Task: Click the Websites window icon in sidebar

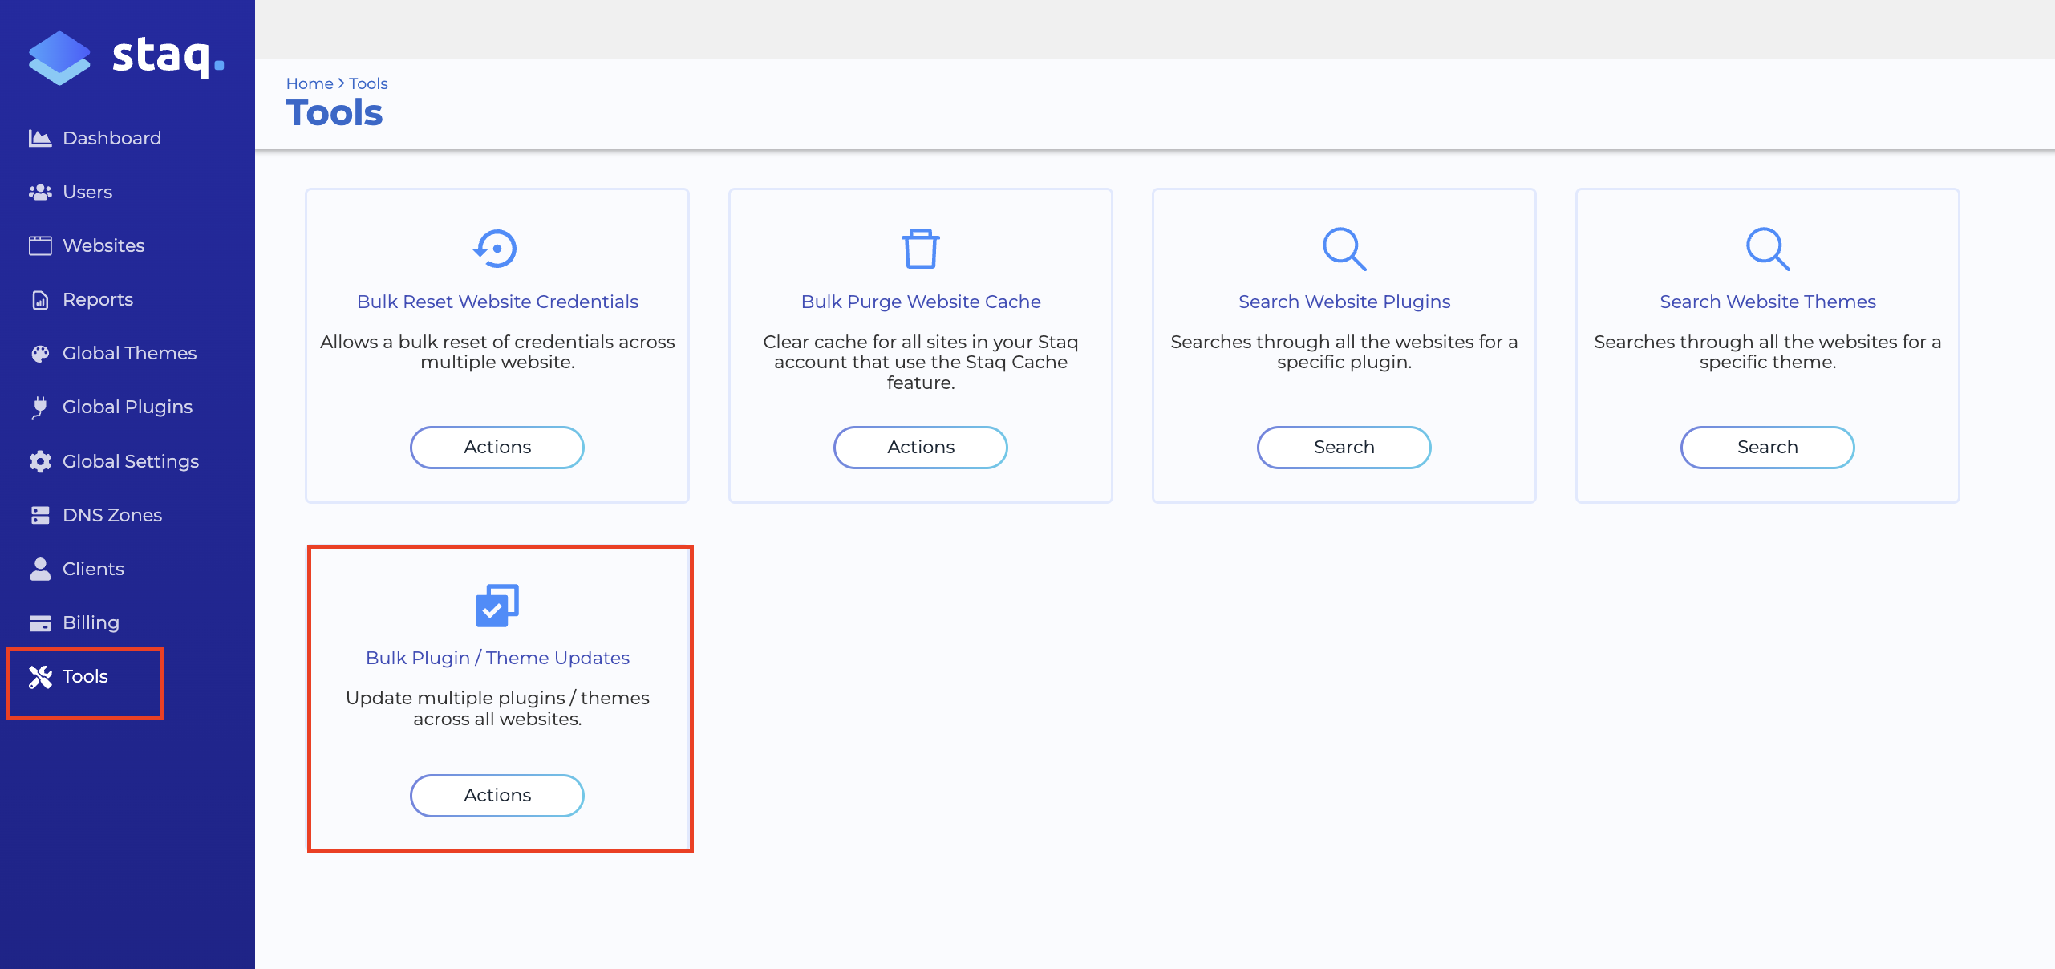Action: [40, 245]
